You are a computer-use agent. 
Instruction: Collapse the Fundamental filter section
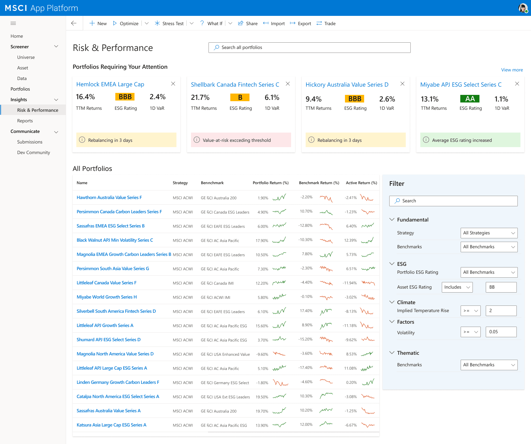point(392,219)
